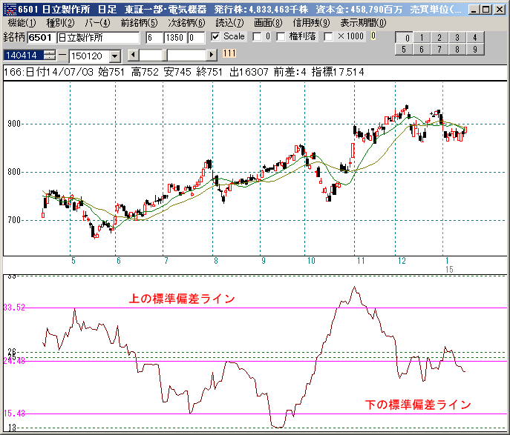
Task: Click the orange 111 indicator
Action: tap(229, 53)
